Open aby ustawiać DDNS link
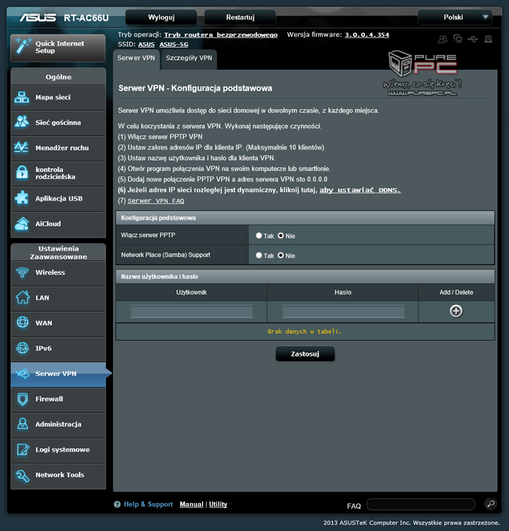This screenshot has height=531, width=509. point(360,190)
